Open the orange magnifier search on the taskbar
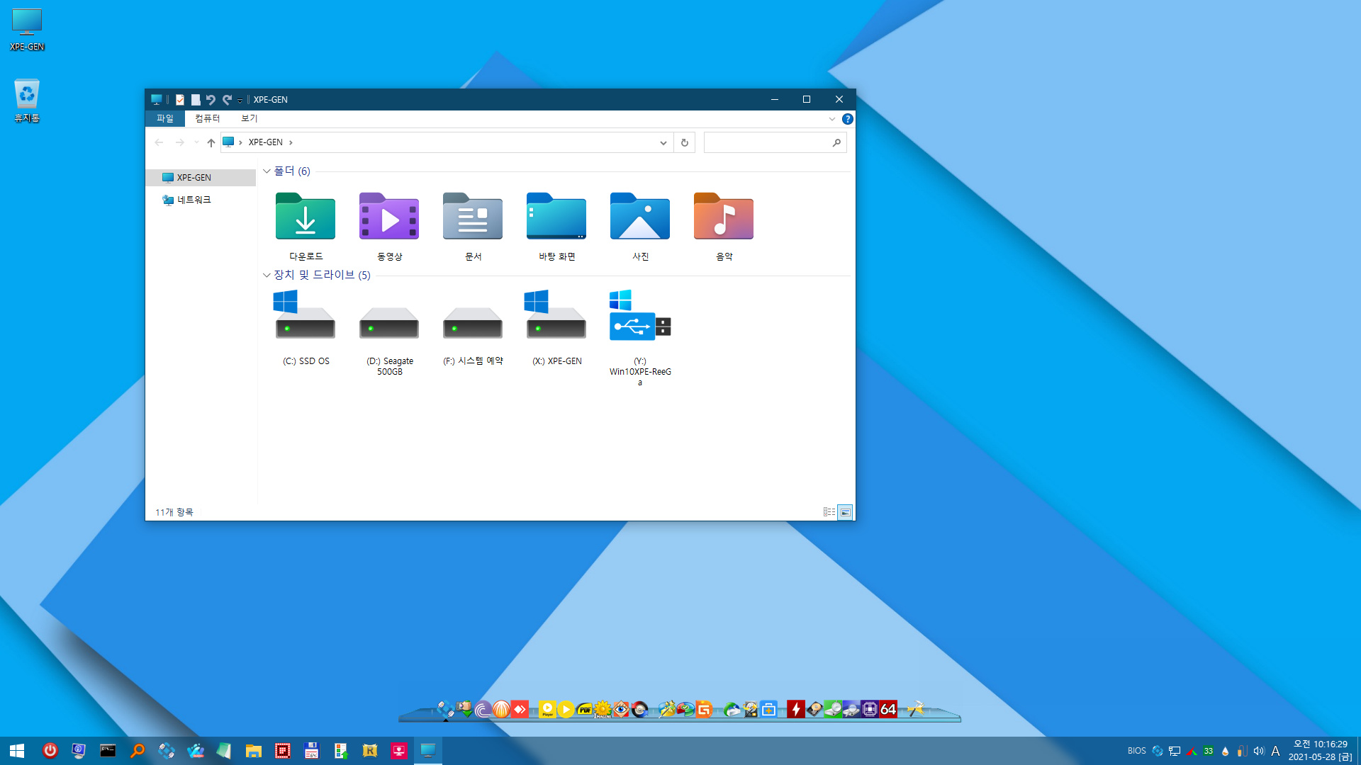The image size is (1361, 765). (x=138, y=751)
